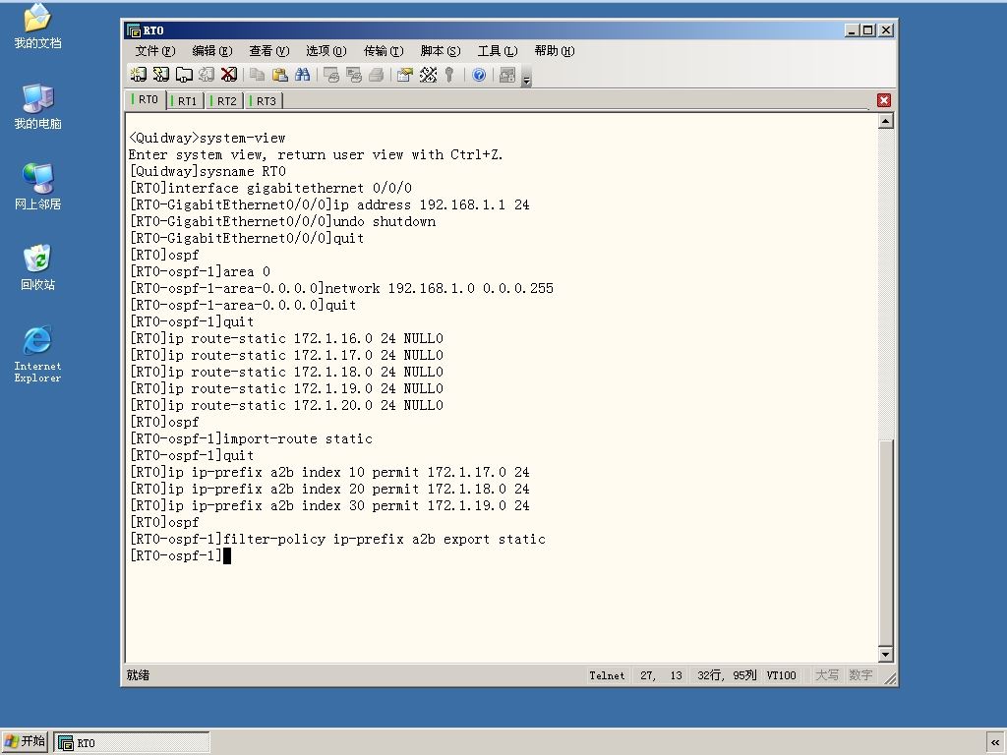Click the Connect in Tab icon
The image size is (1007, 755).
[184, 75]
